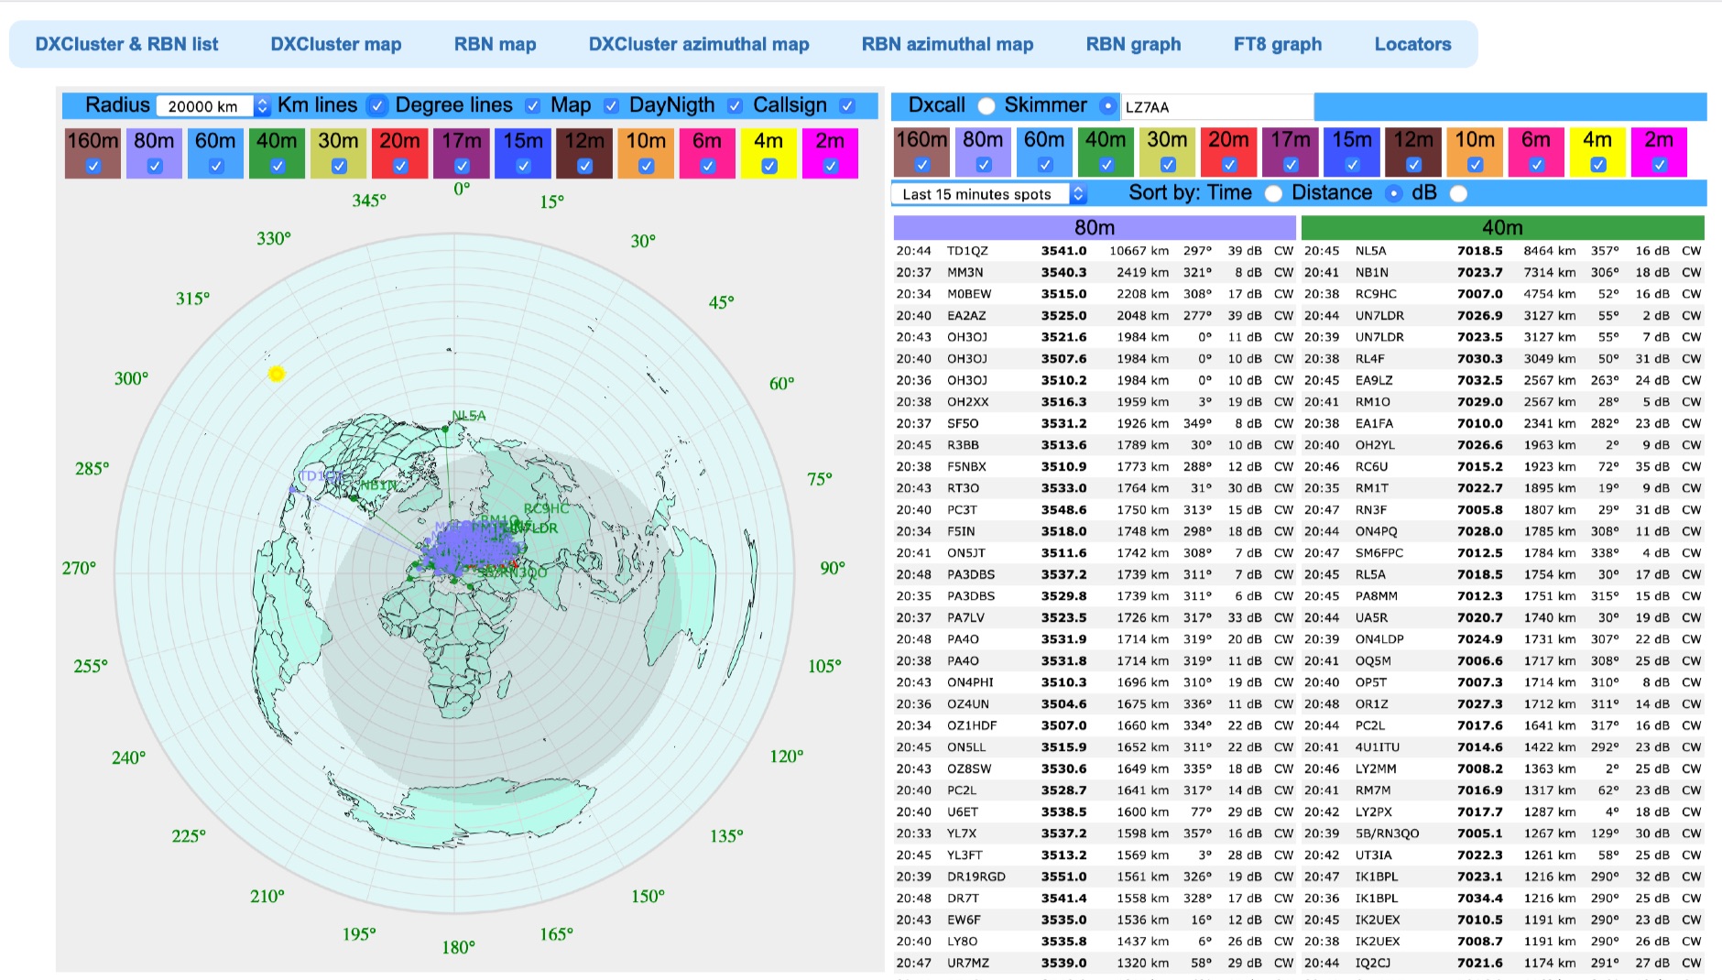Select TD1QZ row in 80m list
1722x980 pixels.
(1095, 251)
